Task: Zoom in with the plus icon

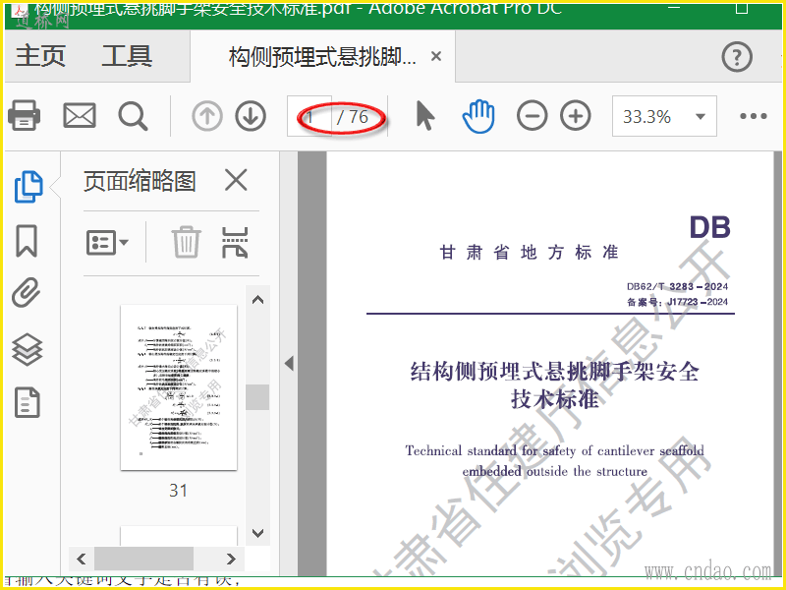Action: click(x=576, y=116)
